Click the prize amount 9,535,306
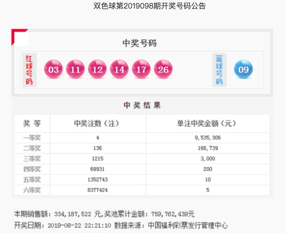The image size is (286, 233). pos(208,138)
